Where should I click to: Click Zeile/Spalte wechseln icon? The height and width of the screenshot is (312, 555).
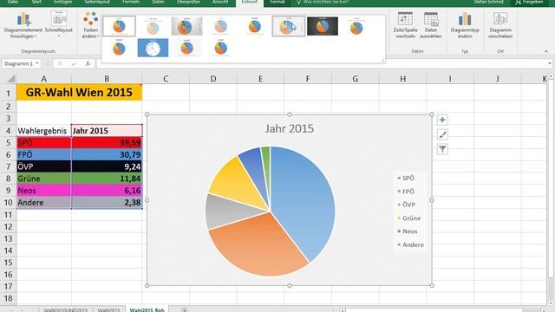point(405,25)
